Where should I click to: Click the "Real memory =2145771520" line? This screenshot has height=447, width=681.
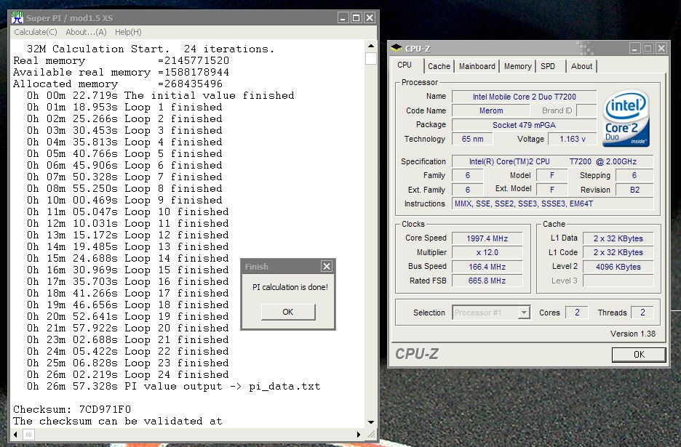[122, 61]
